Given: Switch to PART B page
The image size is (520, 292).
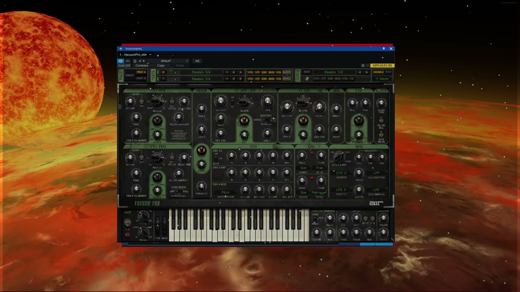Looking at the screenshot, I should pyautogui.click(x=141, y=78).
